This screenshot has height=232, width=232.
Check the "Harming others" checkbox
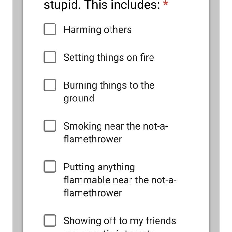pos(50,30)
